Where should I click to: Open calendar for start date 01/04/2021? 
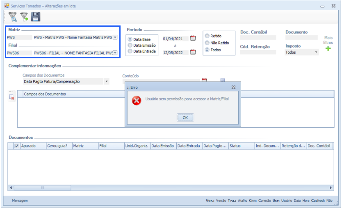click(193, 38)
